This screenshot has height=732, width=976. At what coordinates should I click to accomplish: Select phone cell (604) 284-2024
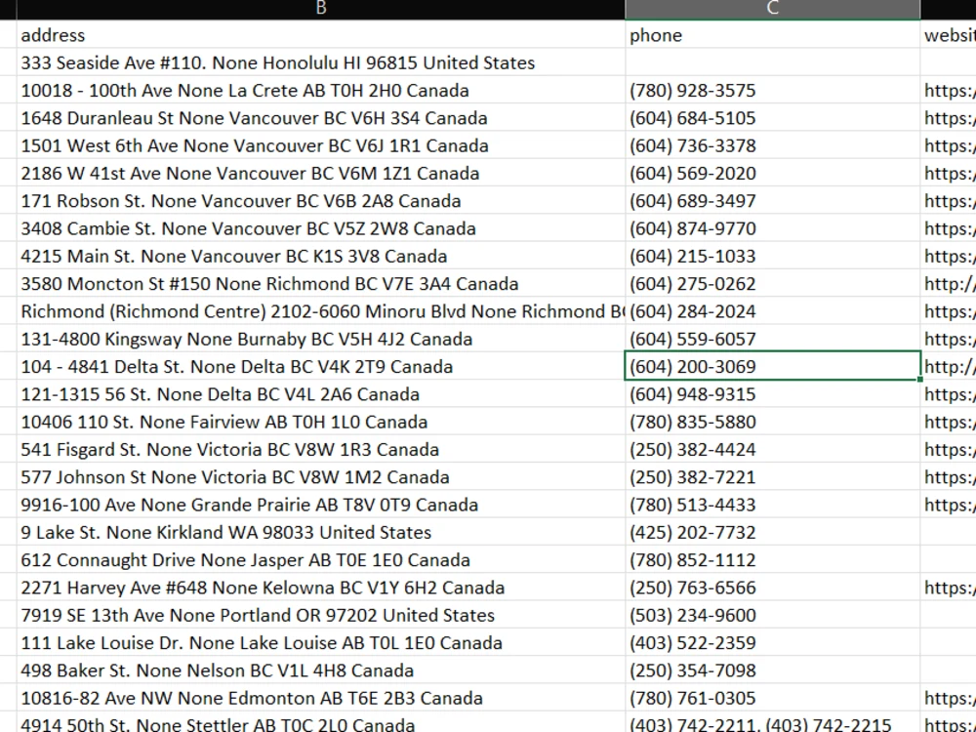pyautogui.click(x=772, y=310)
